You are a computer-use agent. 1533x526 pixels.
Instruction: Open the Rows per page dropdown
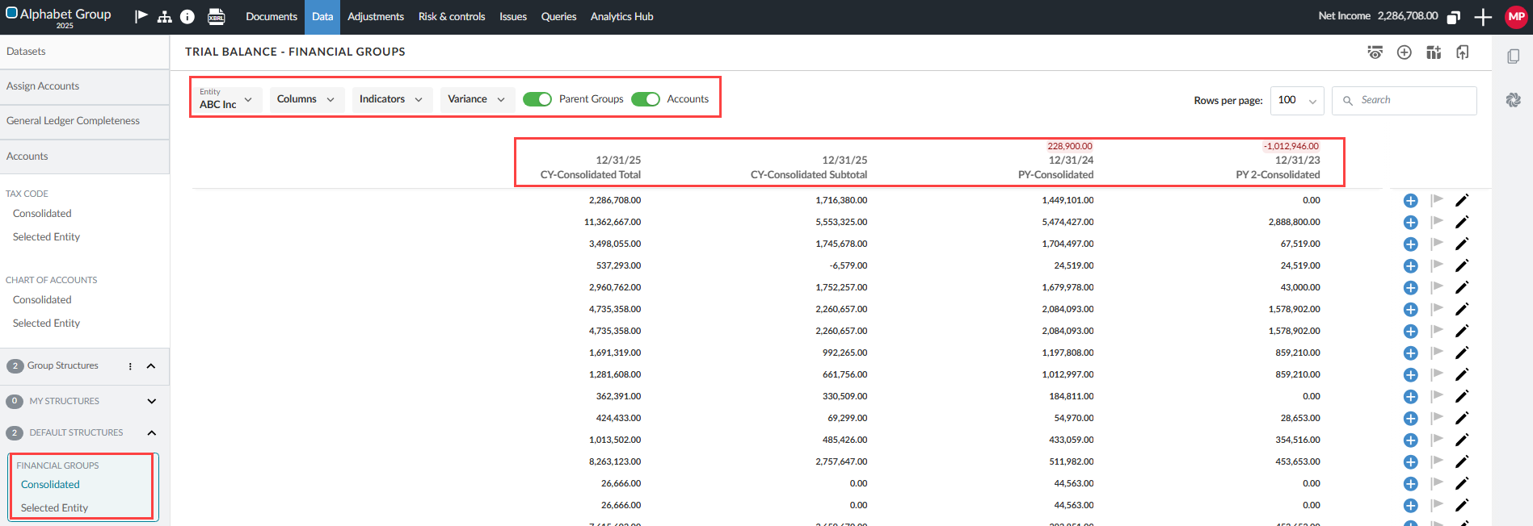pos(1297,100)
